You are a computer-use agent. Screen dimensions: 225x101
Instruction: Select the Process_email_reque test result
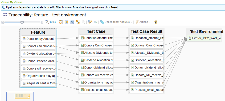[146, 90]
